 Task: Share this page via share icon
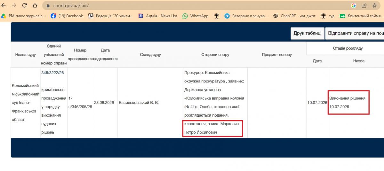pos(364,5)
